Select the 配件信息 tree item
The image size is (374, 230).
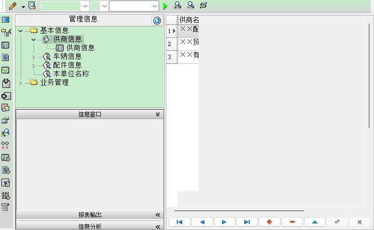click(67, 65)
